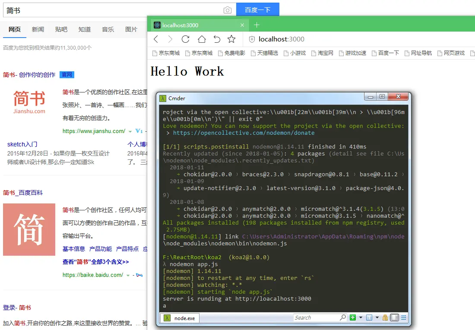Click the Jianshu.com logo thumbnail
The height and width of the screenshot is (330, 475).
(29, 102)
